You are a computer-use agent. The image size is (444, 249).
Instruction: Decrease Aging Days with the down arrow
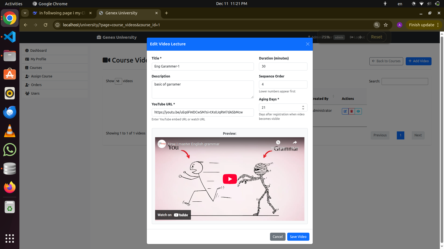(303, 109)
